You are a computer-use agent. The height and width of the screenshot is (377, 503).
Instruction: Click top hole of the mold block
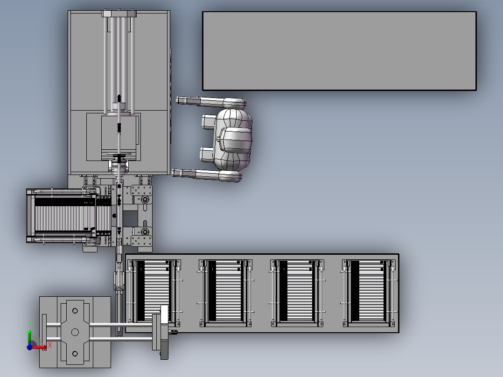(75, 311)
